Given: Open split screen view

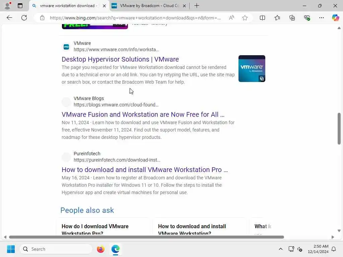Looking at the screenshot, I should pyautogui.click(x=262, y=18).
